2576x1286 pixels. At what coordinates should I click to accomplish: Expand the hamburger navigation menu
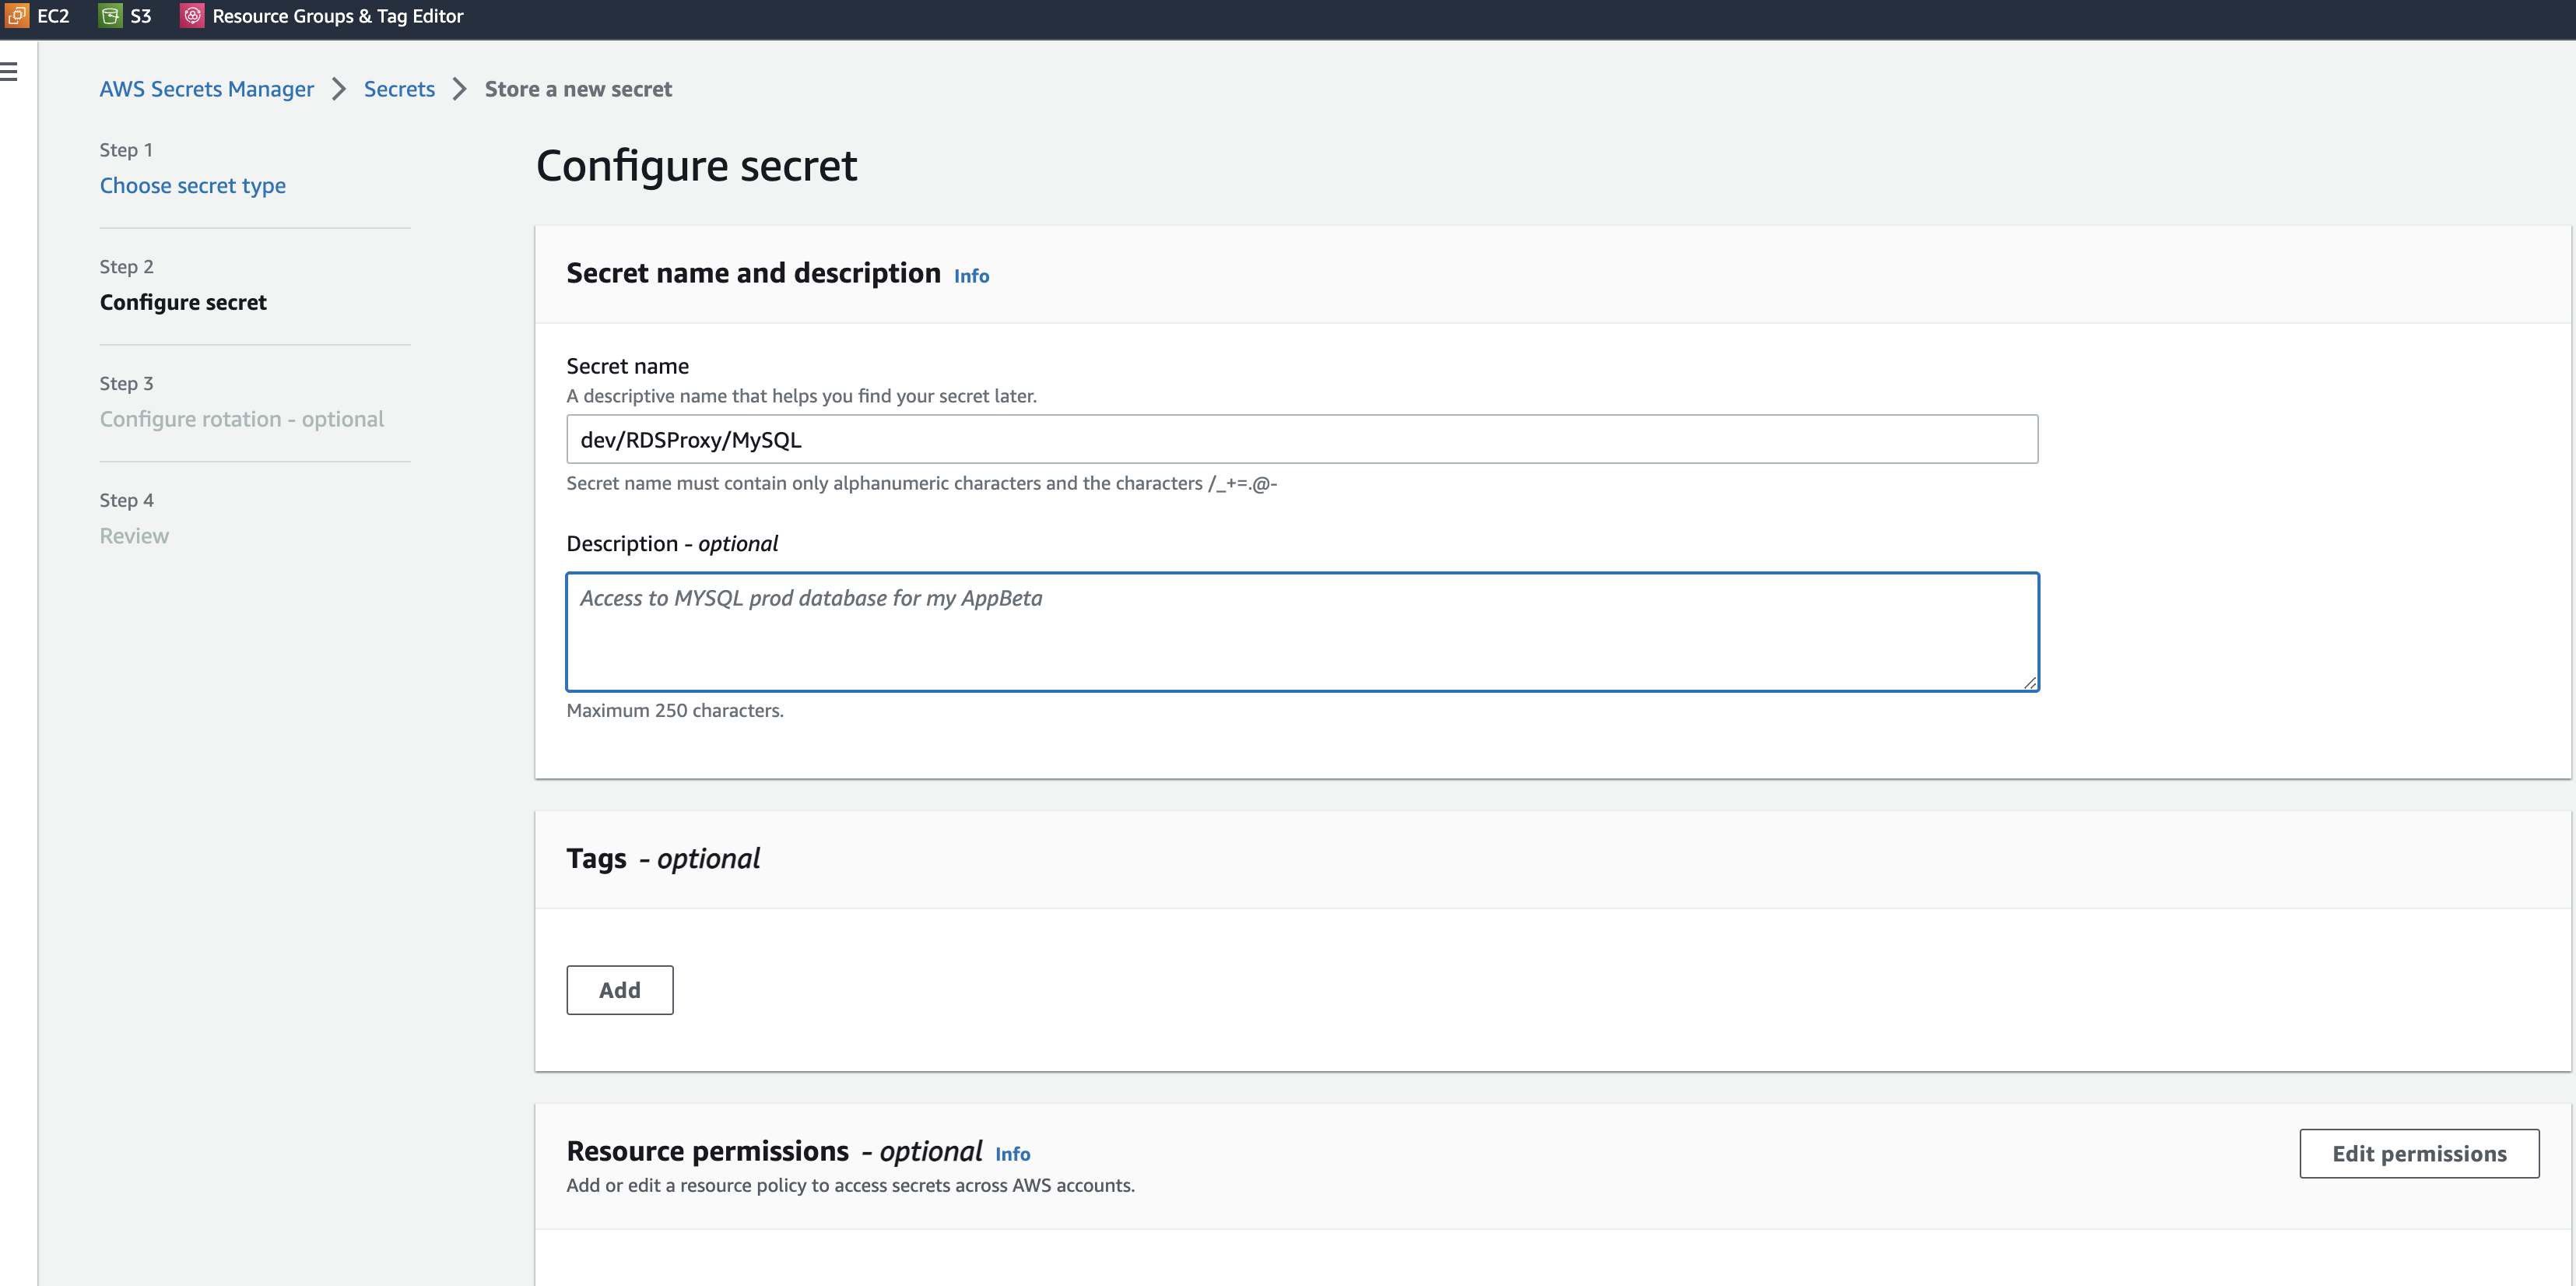click(9, 72)
